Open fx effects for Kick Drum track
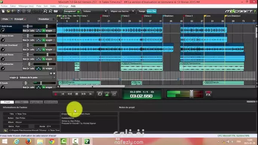This screenshot has width=258, height=145. [44, 30]
